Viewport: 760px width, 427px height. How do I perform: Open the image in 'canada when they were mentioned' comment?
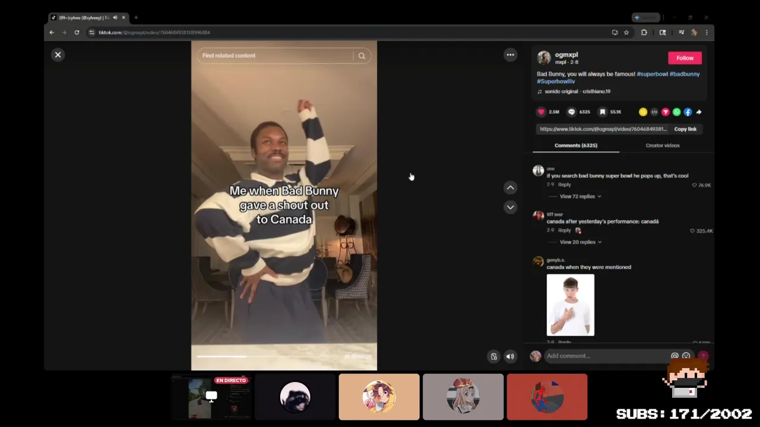(x=570, y=305)
